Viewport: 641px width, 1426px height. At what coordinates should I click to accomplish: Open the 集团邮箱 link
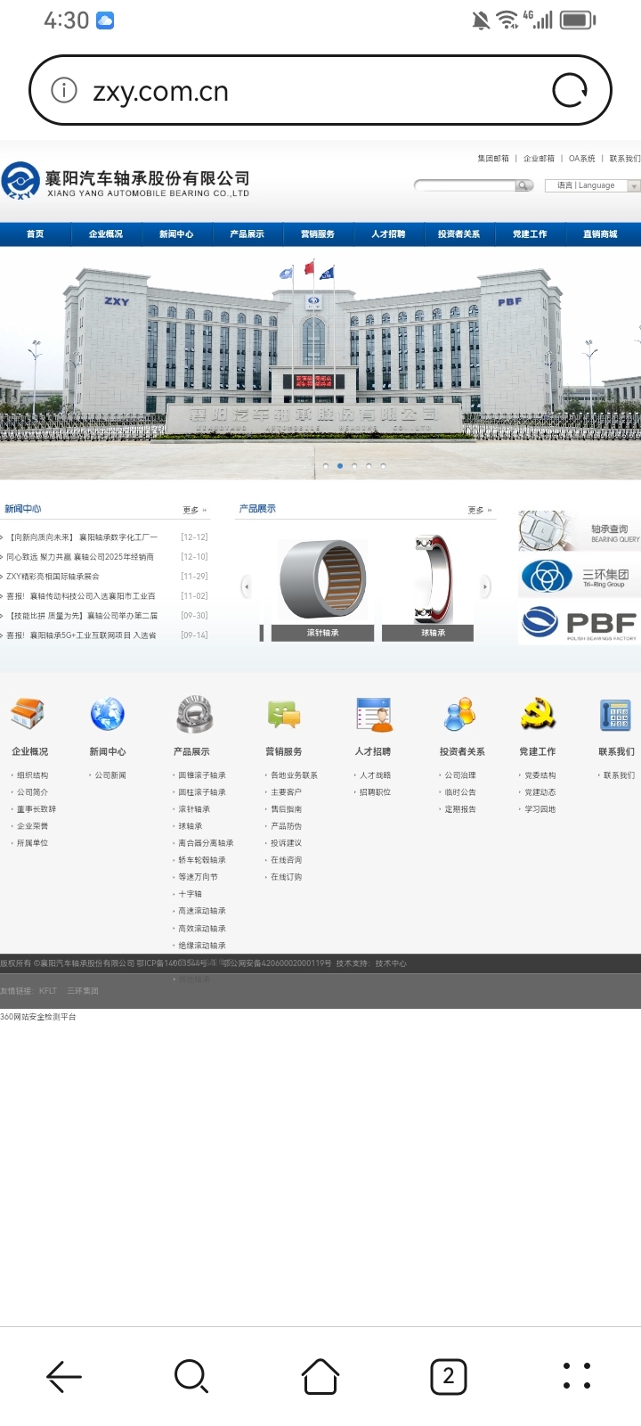tap(493, 159)
